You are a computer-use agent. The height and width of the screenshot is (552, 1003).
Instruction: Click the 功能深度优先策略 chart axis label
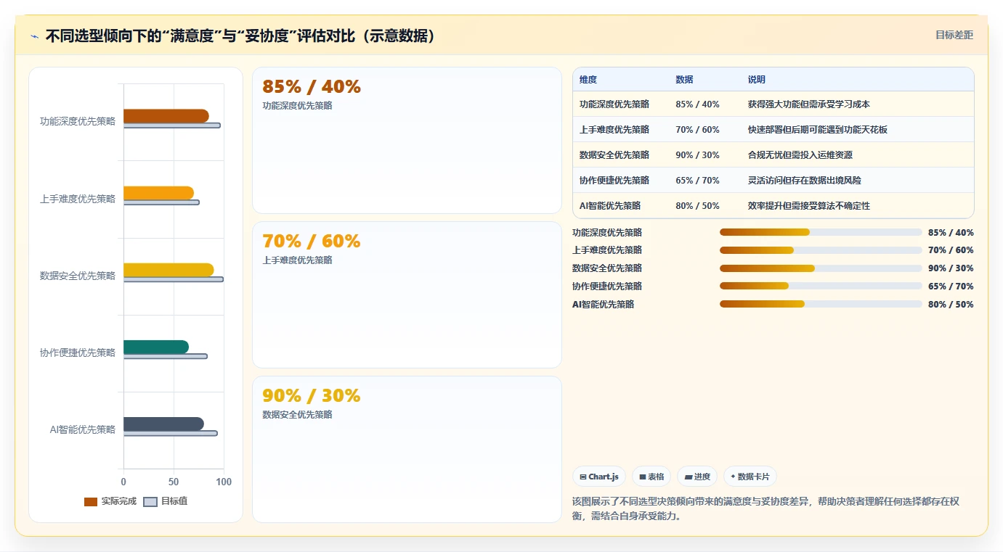(x=78, y=122)
